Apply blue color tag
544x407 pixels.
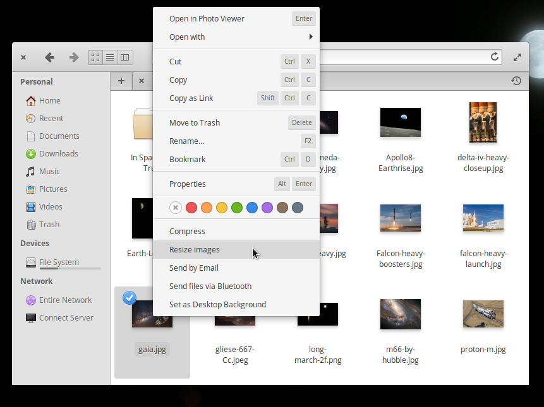point(252,208)
